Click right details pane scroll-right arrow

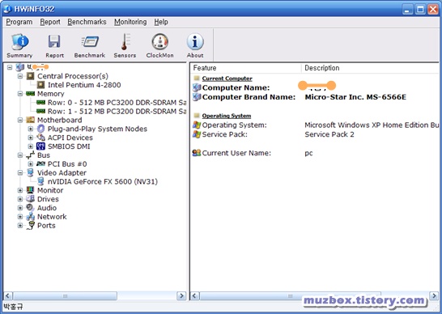pos(434,295)
